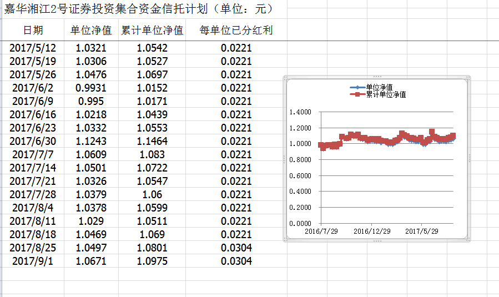Click the 2016/12/29 horizontal axis label
This screenshot has height=297, width=499.
372,231
